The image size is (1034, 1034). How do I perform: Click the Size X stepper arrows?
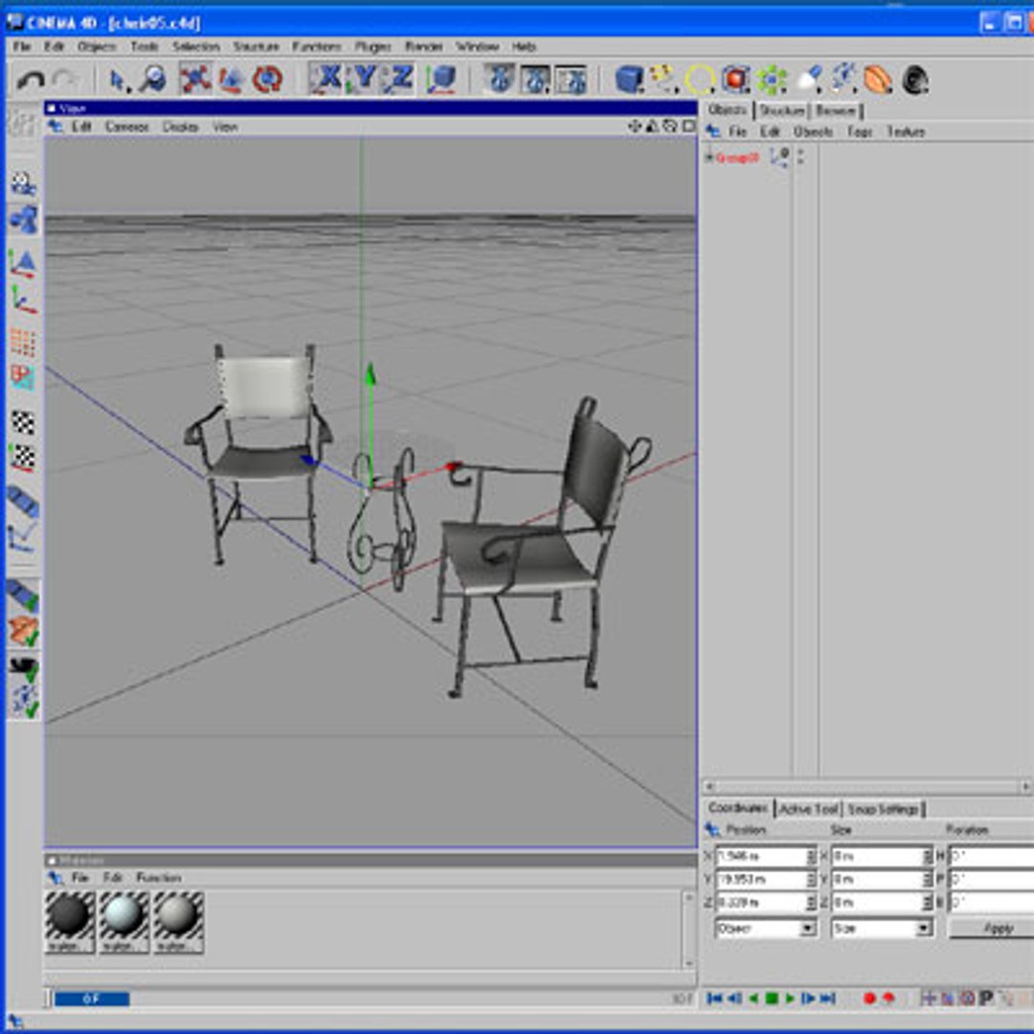[x=927, y=856]
